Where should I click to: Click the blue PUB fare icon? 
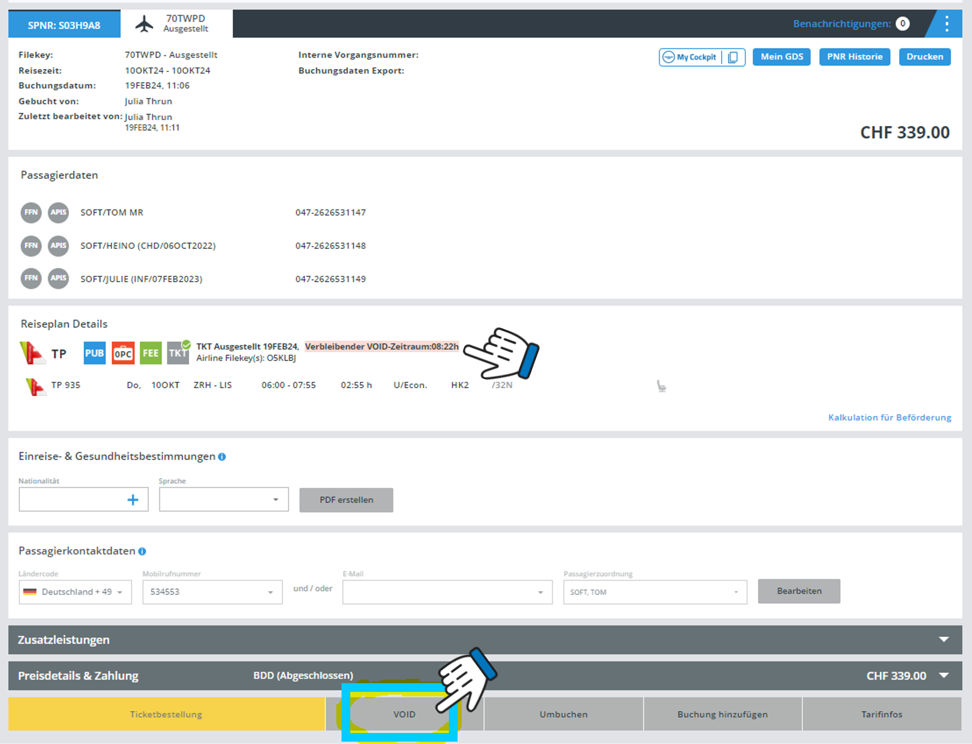[94, 353]
